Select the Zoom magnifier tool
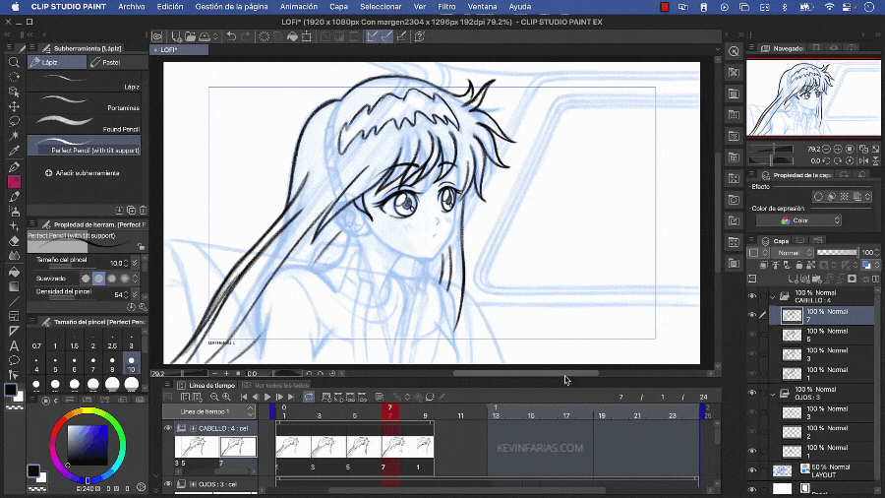Viewport: 885px width, 498px height. click(x=14, y=61)
